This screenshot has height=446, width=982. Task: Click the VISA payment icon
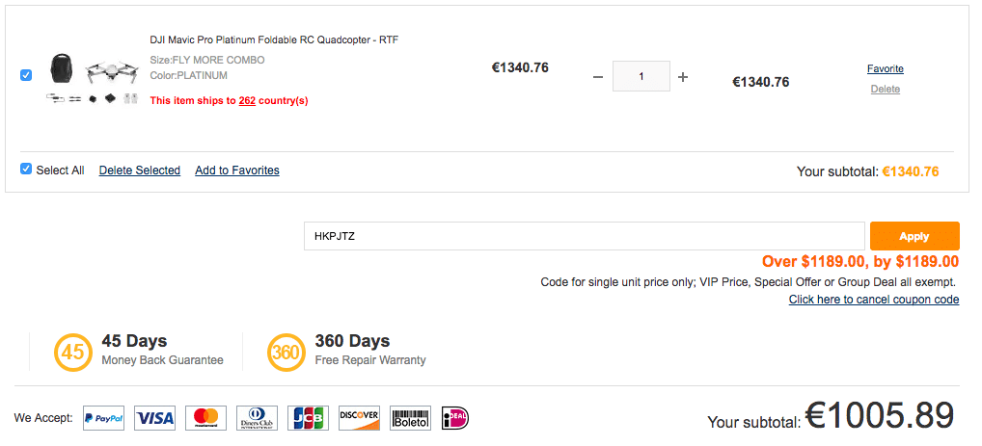154,418
